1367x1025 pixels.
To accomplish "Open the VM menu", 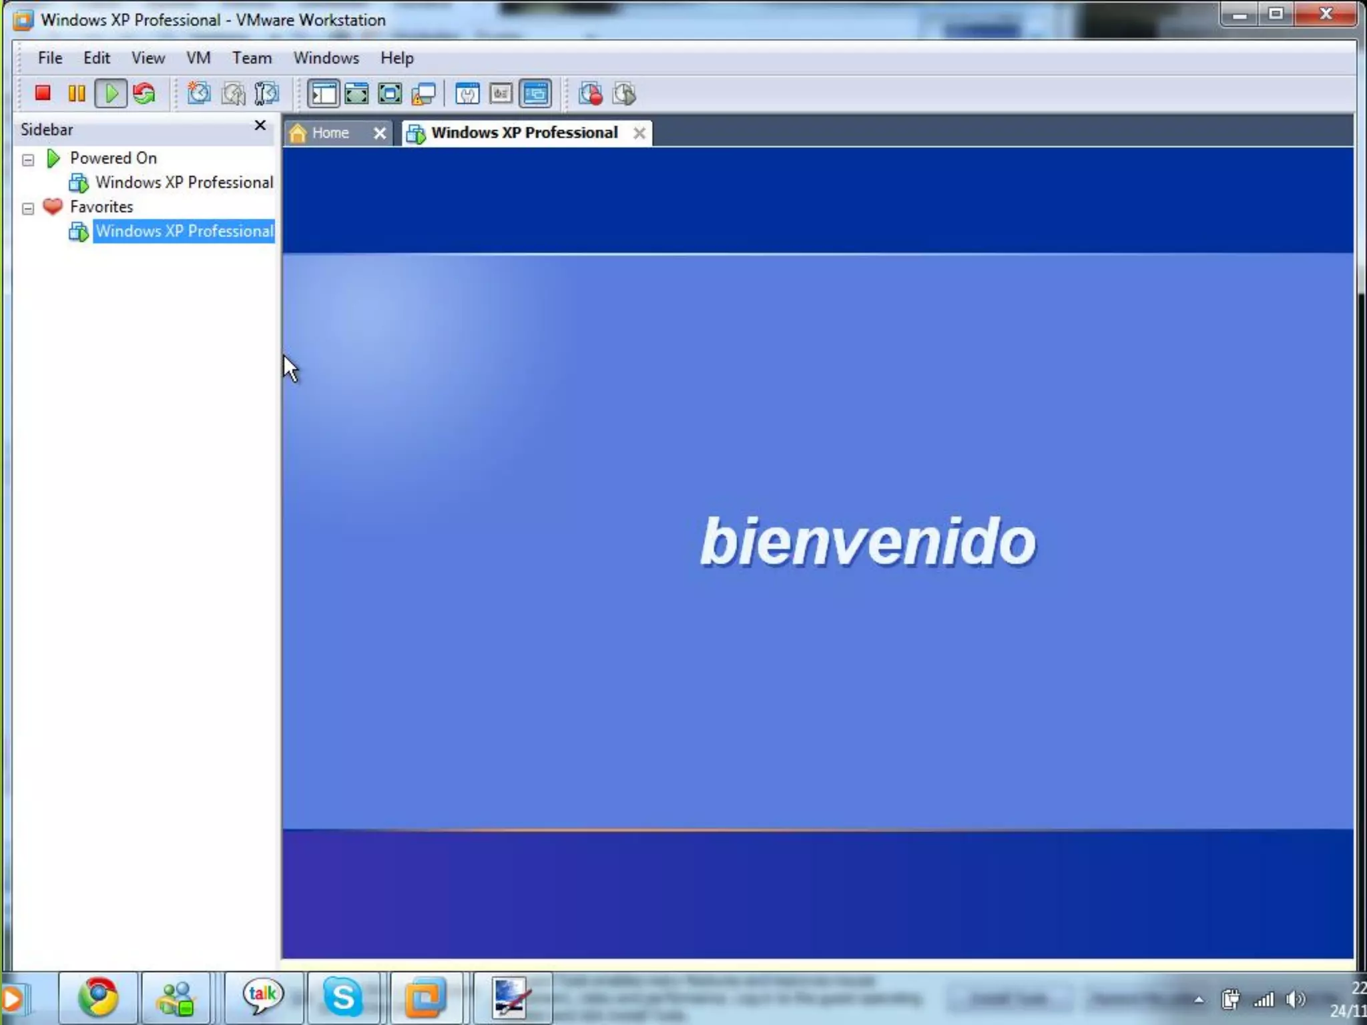I will pos(198,58).
